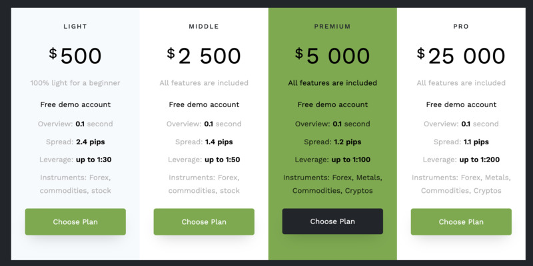The image size is (533, 266).
Task: Click Free demo account in Pro plan
Action: (461, 104)
